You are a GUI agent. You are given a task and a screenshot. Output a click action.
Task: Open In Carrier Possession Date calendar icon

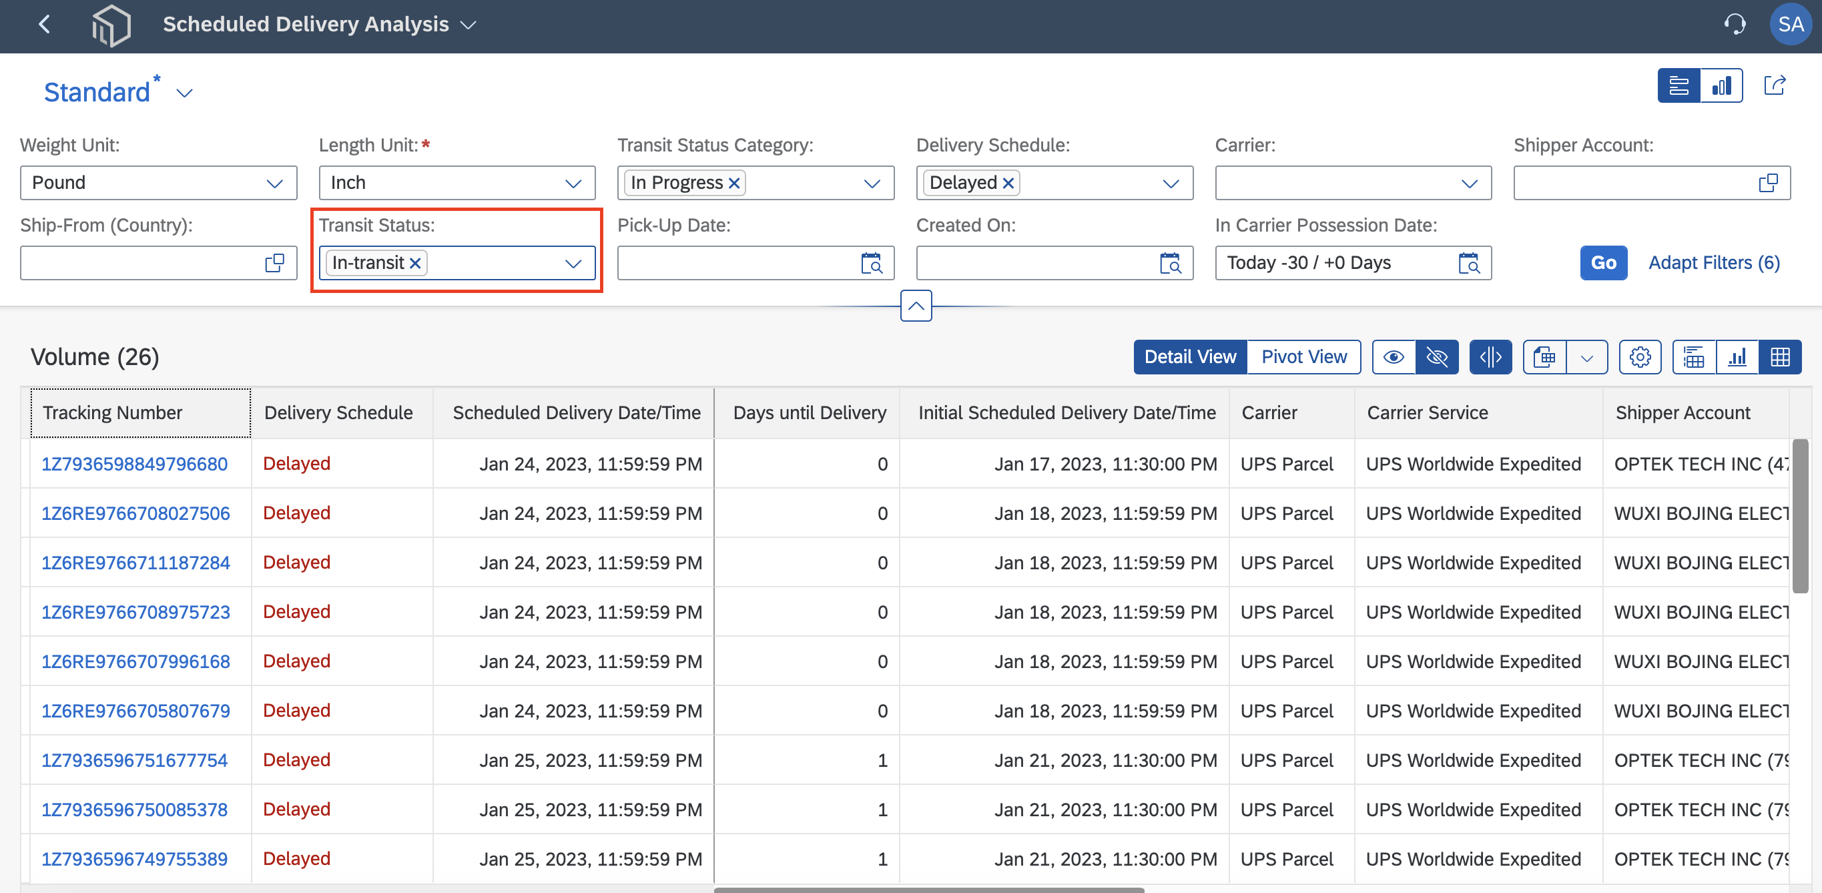click(1469, 263)
